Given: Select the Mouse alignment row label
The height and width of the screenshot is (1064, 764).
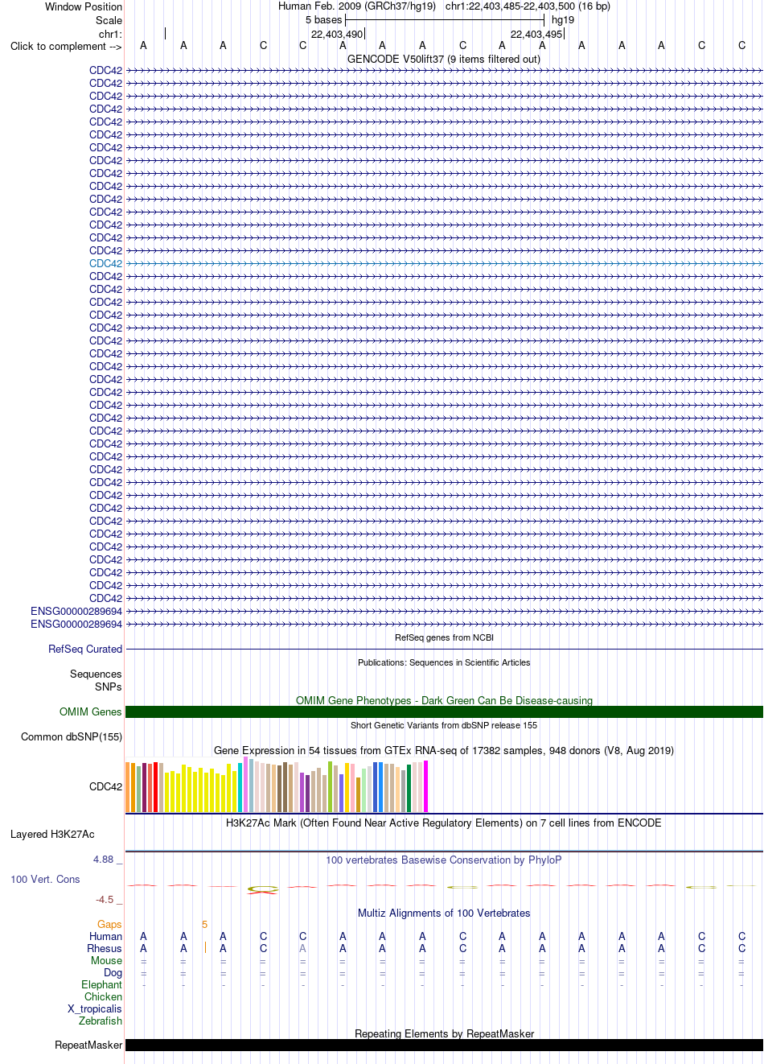Looking at the screenshot, I should (x=106, y=961).
